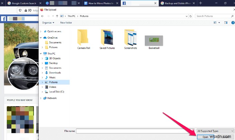Switch to the How to Move Photos tab
Image resolution: width=235 pixels, height=140 pixels.
[101, 3]
